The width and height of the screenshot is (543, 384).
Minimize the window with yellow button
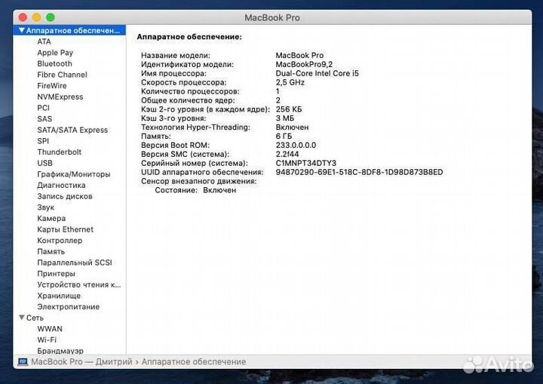click(37, 17)
